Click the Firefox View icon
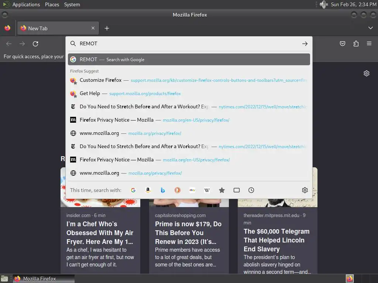 point(7,28)
